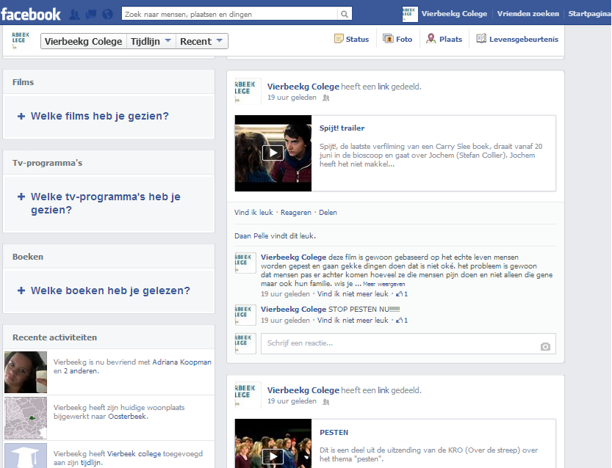Click plus icon next to Welke tv-programma's

click(21, 197)
